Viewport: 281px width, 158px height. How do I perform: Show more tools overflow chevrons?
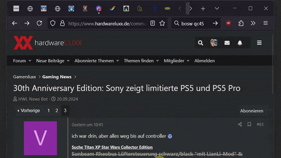[253, 23]
